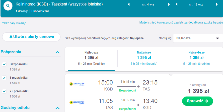
Task: Move return date earlier than śr., 18 wrz
Action: 176,4
